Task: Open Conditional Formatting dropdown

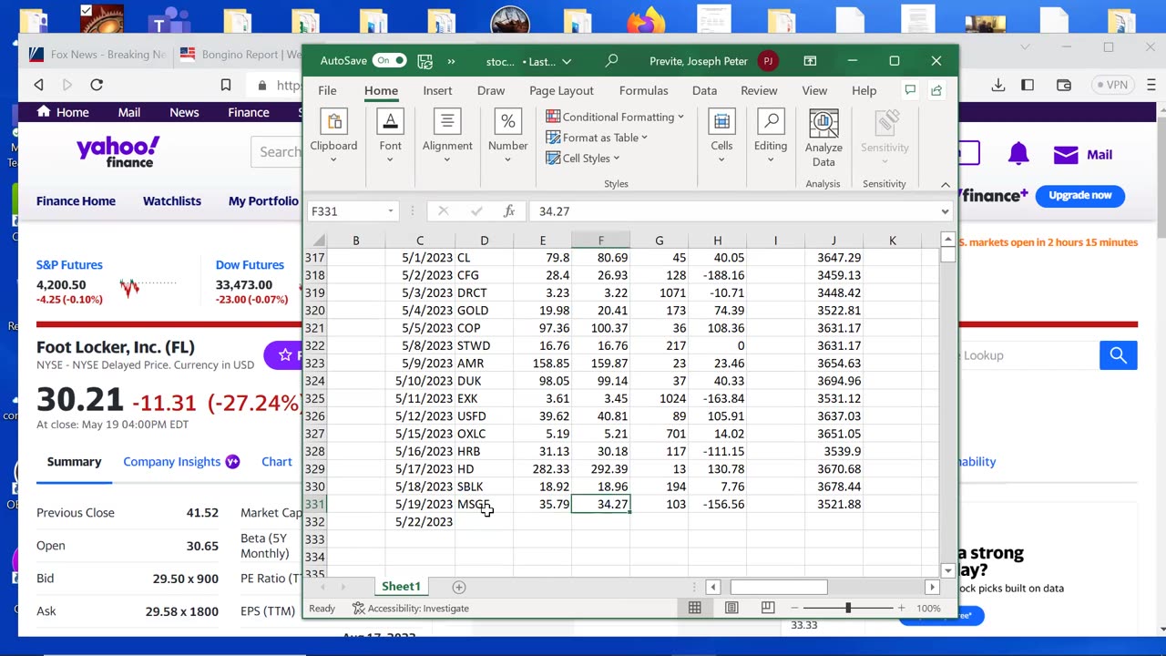Action: [x=615, y=117]
